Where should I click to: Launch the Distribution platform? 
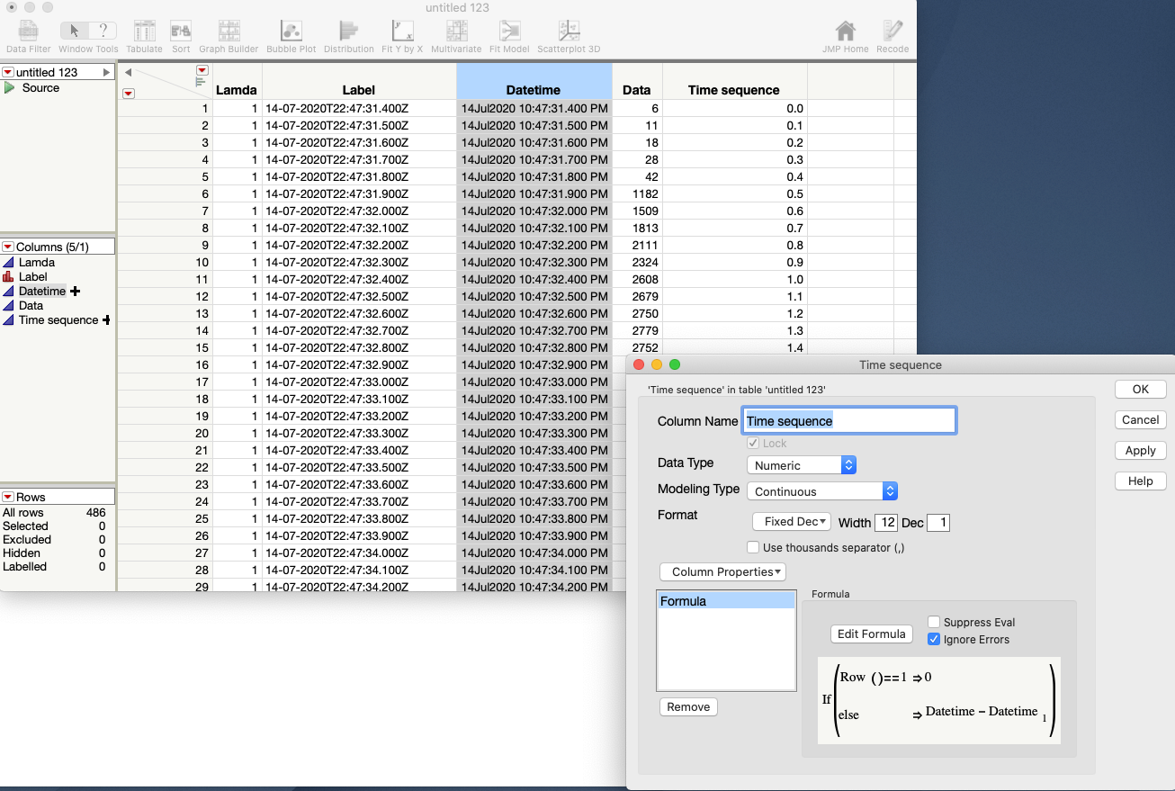point(348,31)
